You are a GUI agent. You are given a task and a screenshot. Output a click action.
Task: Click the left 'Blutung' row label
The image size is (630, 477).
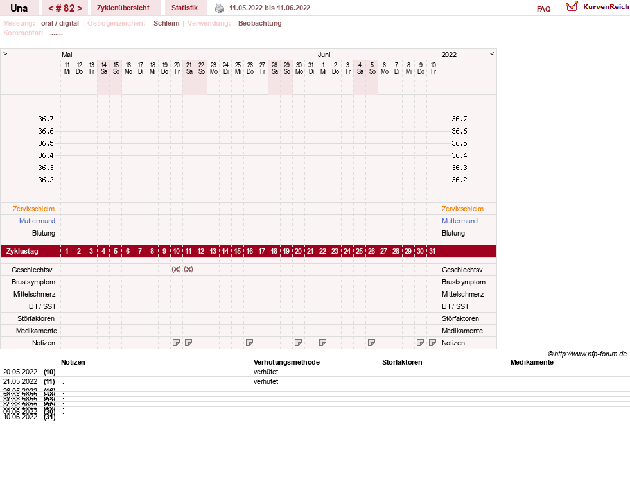tap(44, 233)
